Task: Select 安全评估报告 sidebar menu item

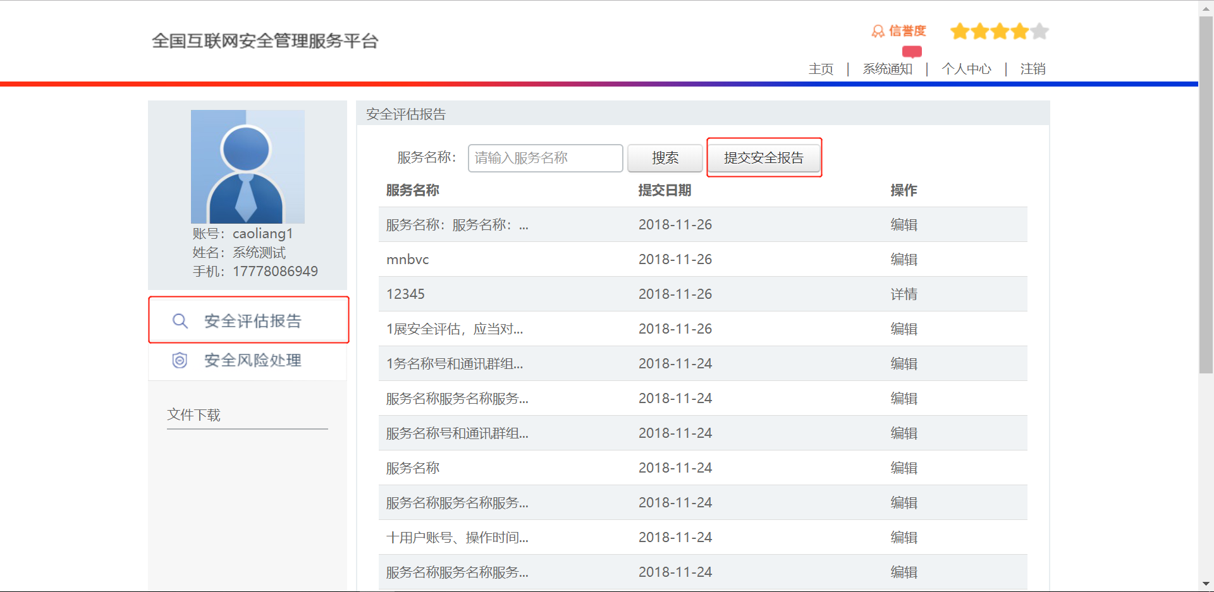Action: point(248,320)
